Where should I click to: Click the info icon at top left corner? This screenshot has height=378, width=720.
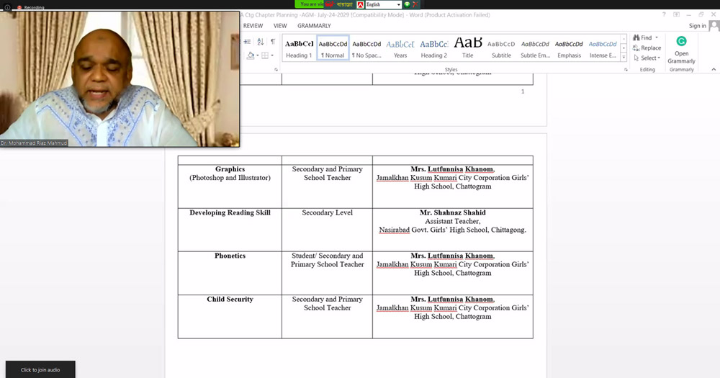pos(7,7)
